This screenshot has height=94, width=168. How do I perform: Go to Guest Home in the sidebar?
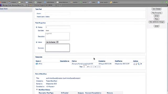click(4, 9)
